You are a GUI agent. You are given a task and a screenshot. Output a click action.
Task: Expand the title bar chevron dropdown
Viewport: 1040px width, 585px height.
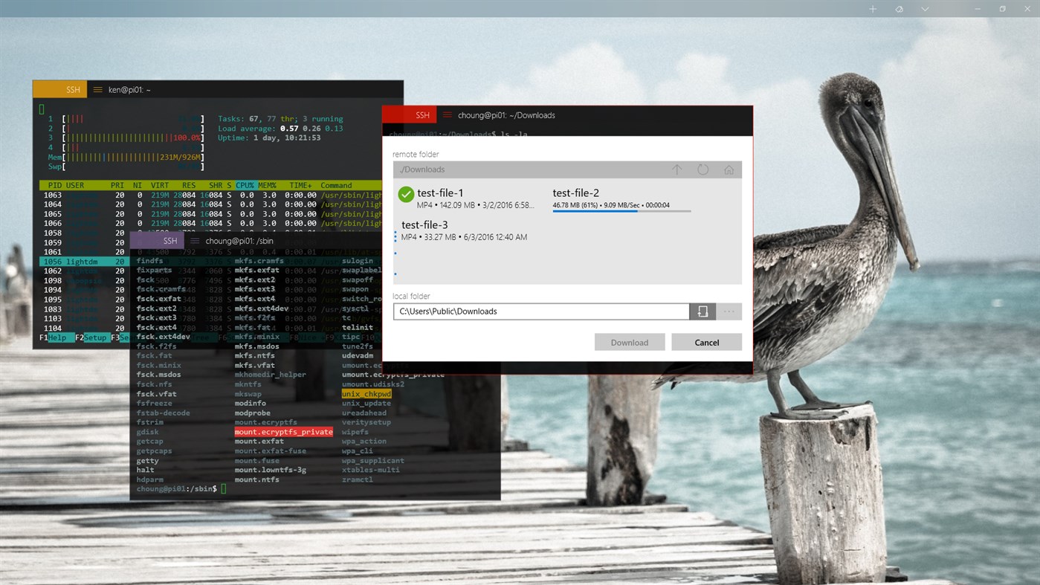point(925,9)
